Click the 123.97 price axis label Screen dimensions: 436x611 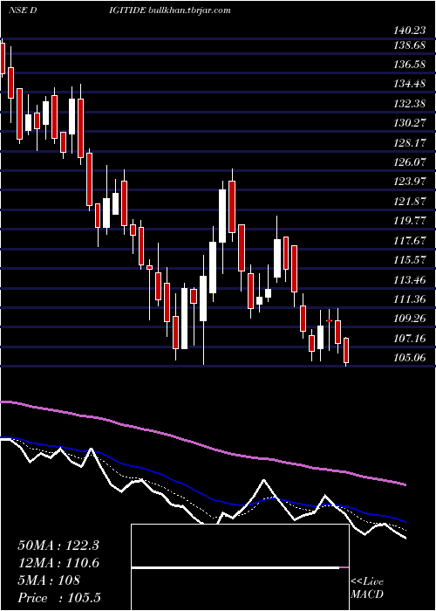click(409, 182)
